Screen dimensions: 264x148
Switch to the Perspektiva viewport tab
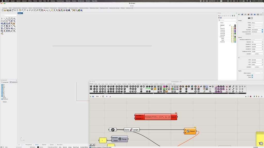(x=29, y=145)
